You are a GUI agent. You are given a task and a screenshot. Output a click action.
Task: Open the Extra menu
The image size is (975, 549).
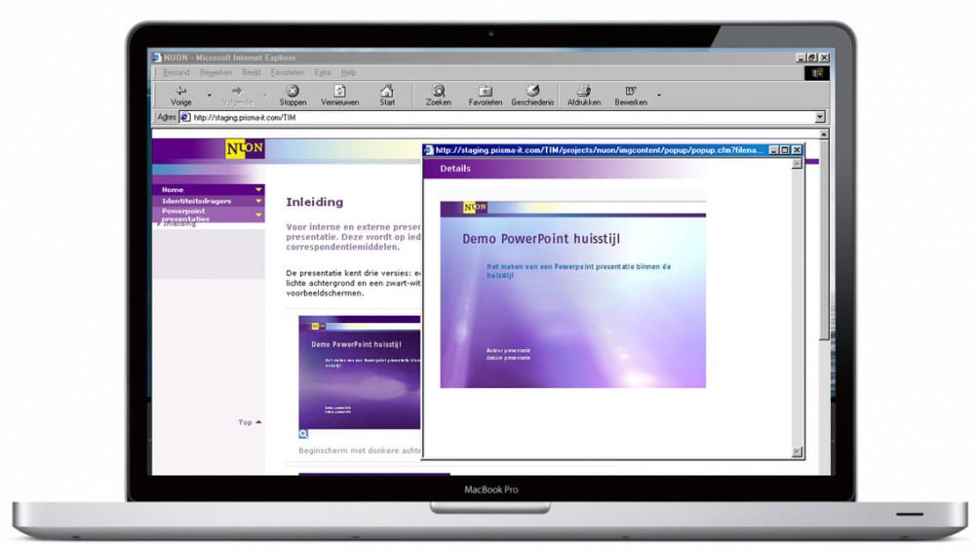(x=323, y=73)
